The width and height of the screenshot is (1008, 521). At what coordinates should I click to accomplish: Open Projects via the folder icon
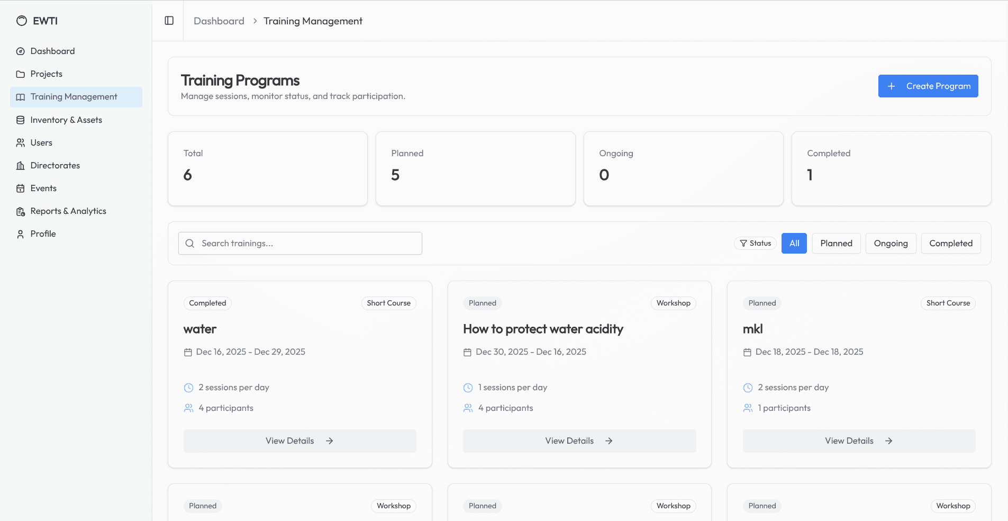(20, 74)
